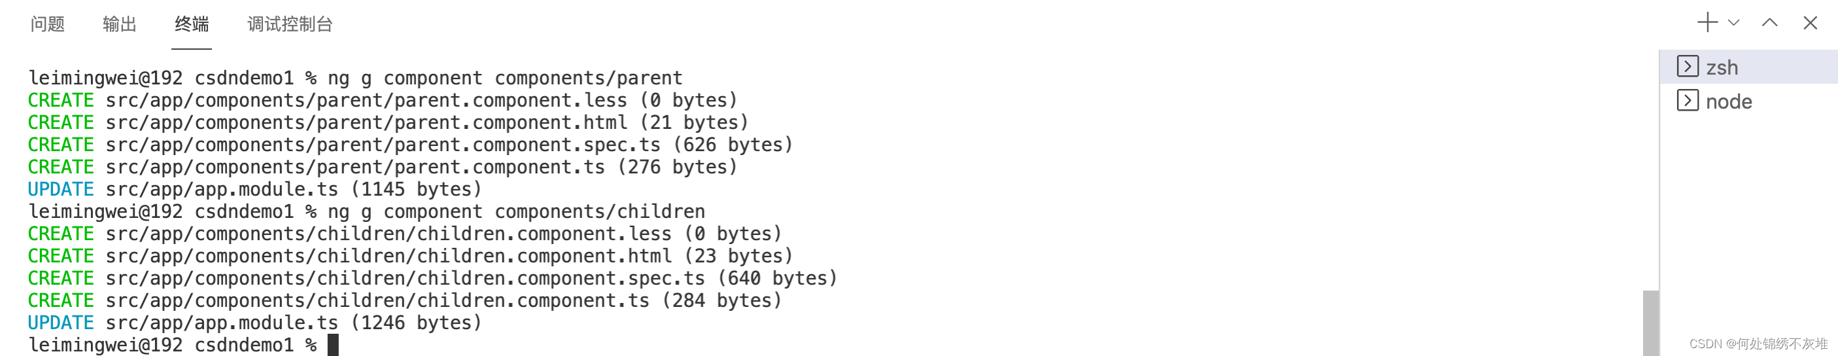Click the children.component.spec.ts file path

(x=405, y=278)
